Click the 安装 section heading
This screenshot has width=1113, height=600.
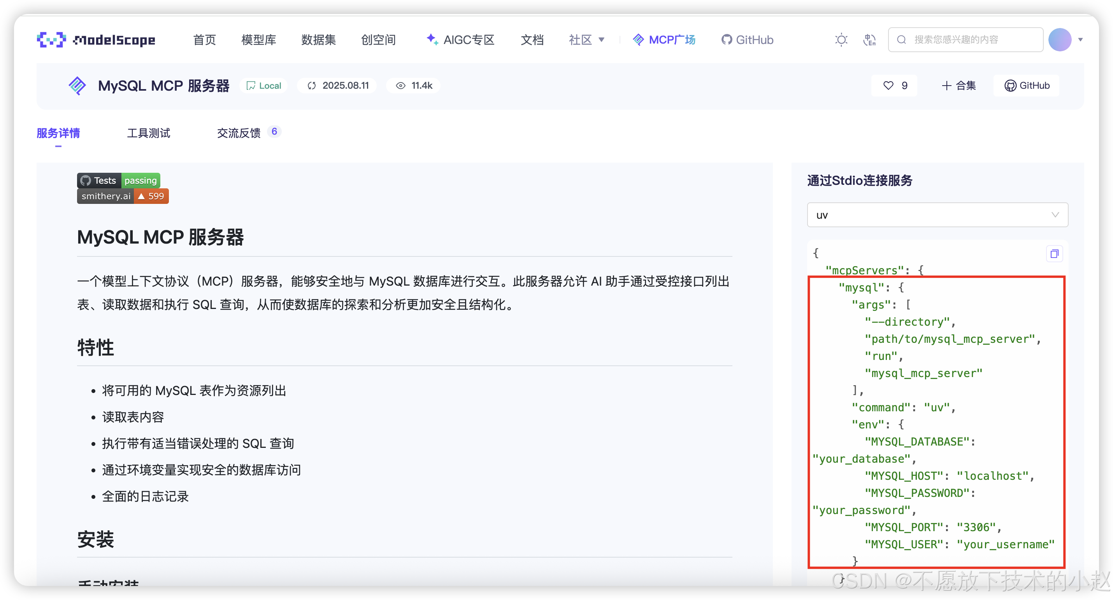coord(95,539)
